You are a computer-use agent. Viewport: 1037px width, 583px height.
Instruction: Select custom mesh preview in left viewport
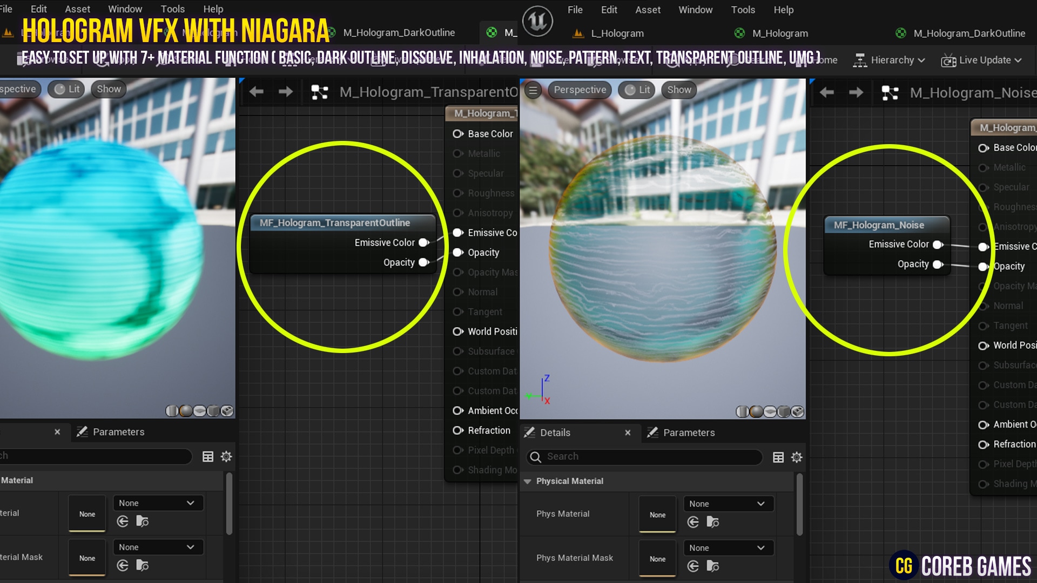point(227,411)
